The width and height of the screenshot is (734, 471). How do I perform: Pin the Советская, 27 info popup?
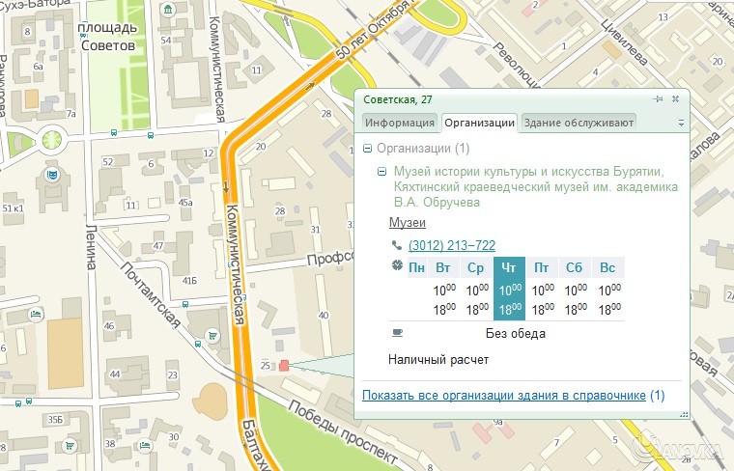[x=658, y=98]
